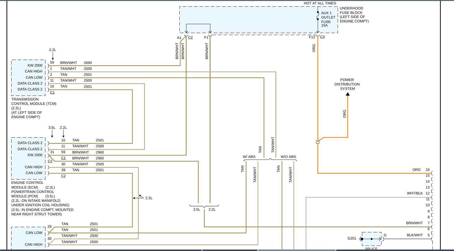This screenshot has height=251, width=454.
Task: Click the horizontal scrollbar thumb at the bottom
Action: tap(297, 250)
